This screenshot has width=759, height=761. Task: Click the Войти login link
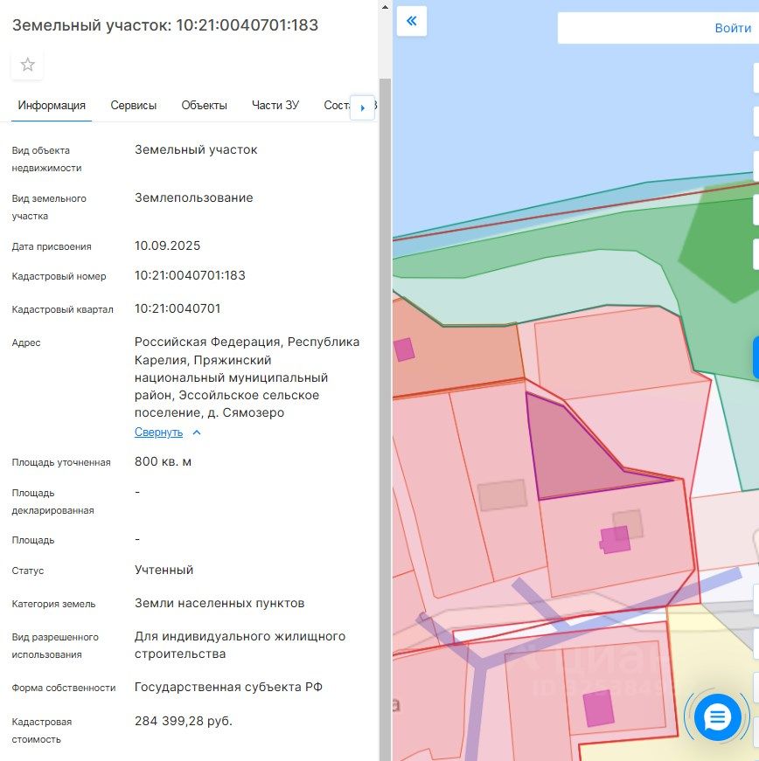[733, 28]
